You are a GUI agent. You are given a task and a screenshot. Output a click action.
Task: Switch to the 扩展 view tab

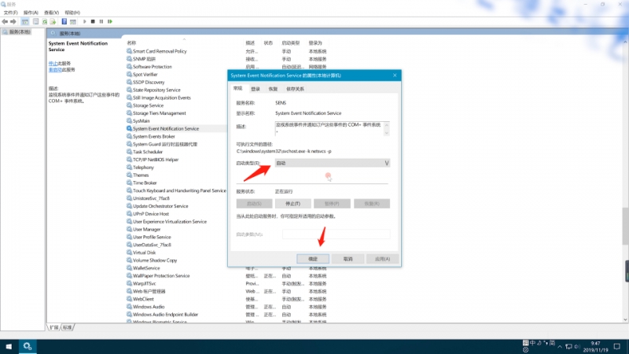(x=54, y=327)
